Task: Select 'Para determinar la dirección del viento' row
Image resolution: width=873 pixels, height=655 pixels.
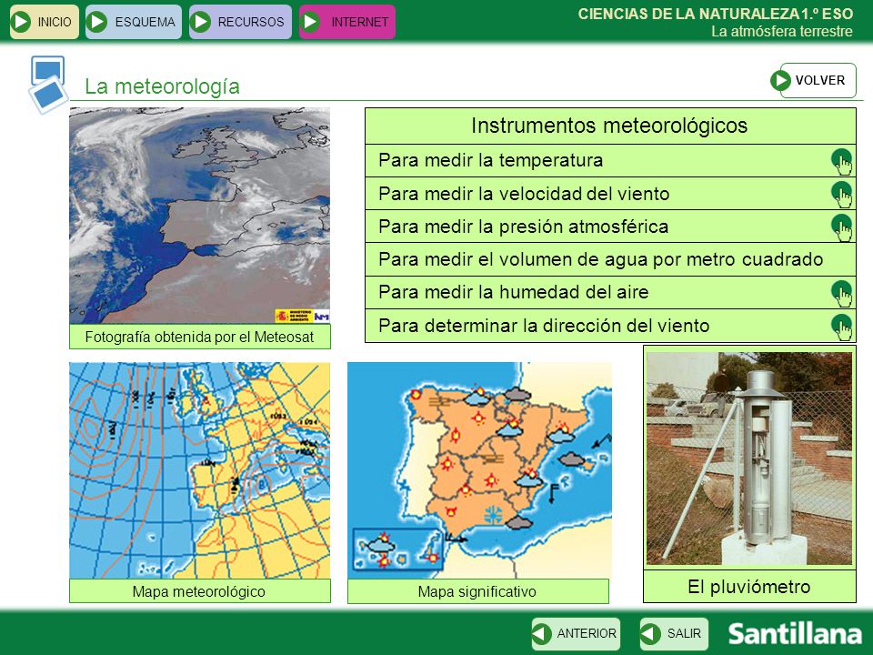Action: pos(610,326)
